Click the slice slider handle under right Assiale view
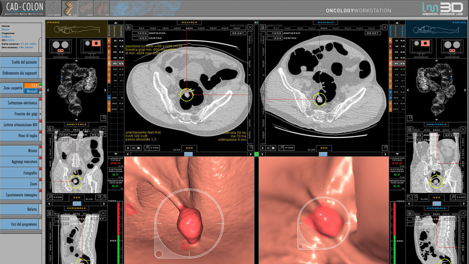This screenshot has width=469, height=264. tap(323, 154)
